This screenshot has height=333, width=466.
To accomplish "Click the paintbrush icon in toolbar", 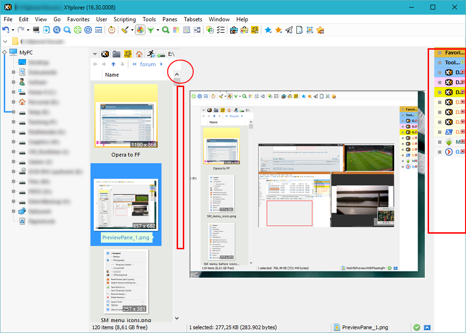I will (x=124, y=30).
